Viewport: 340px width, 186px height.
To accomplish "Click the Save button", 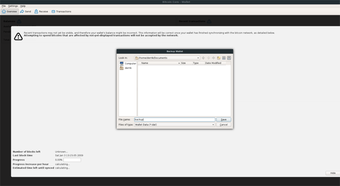I will tap(224, 120).
